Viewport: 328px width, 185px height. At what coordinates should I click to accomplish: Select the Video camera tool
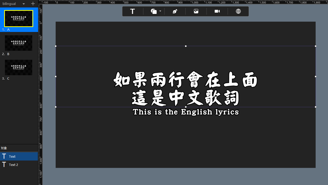(217, 11)
